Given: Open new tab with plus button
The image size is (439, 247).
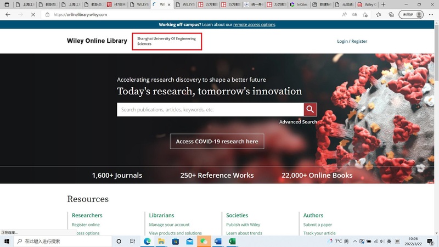Looking at the screenshot, I should click(384, 4).
